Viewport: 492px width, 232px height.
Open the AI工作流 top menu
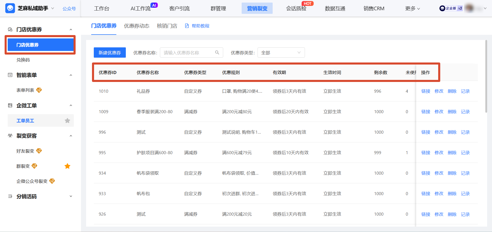click(140, 8)
